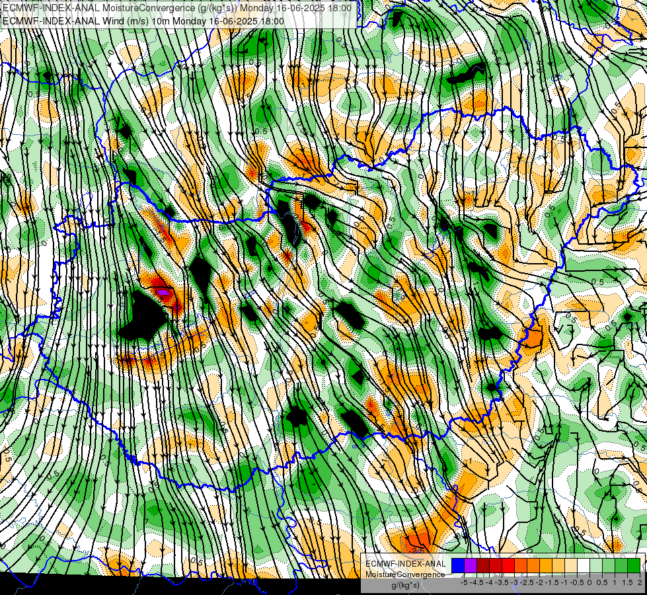The width and height of the screenshot is (647, 595).
Task: Select the dark red swatch (-4.5 to -4)
Action: [483, 565]
